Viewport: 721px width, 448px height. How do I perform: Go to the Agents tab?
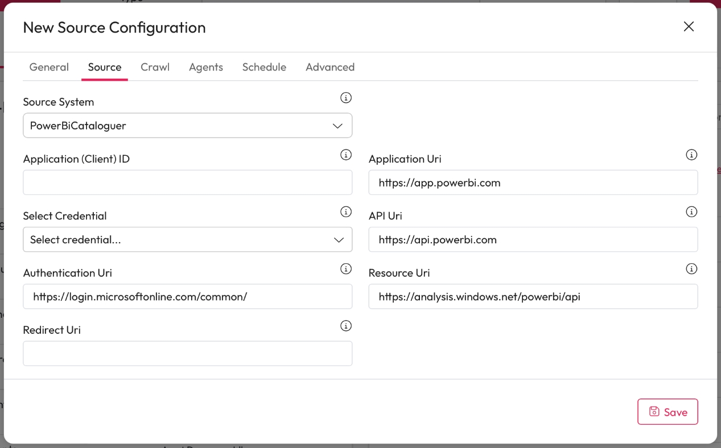(x=205, y=67)
